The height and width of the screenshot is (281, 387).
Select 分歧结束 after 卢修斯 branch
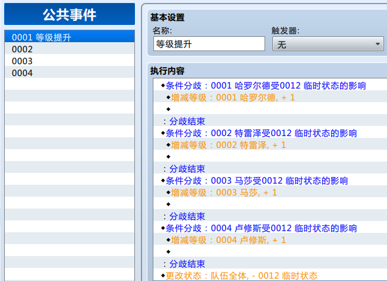coord(270,264)
